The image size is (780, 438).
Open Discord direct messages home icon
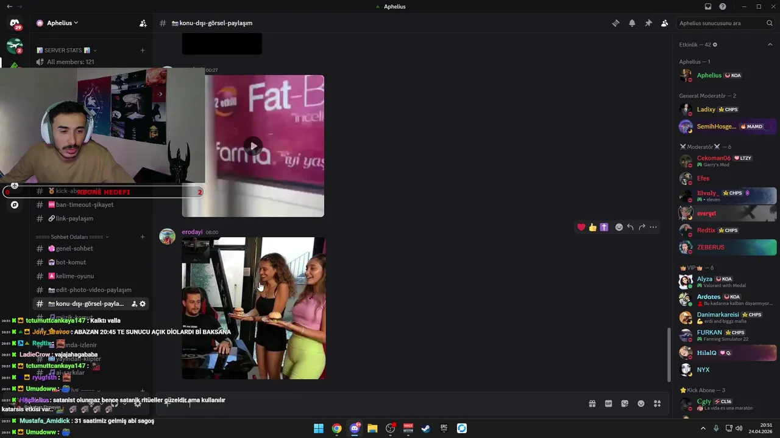point(15,23)
